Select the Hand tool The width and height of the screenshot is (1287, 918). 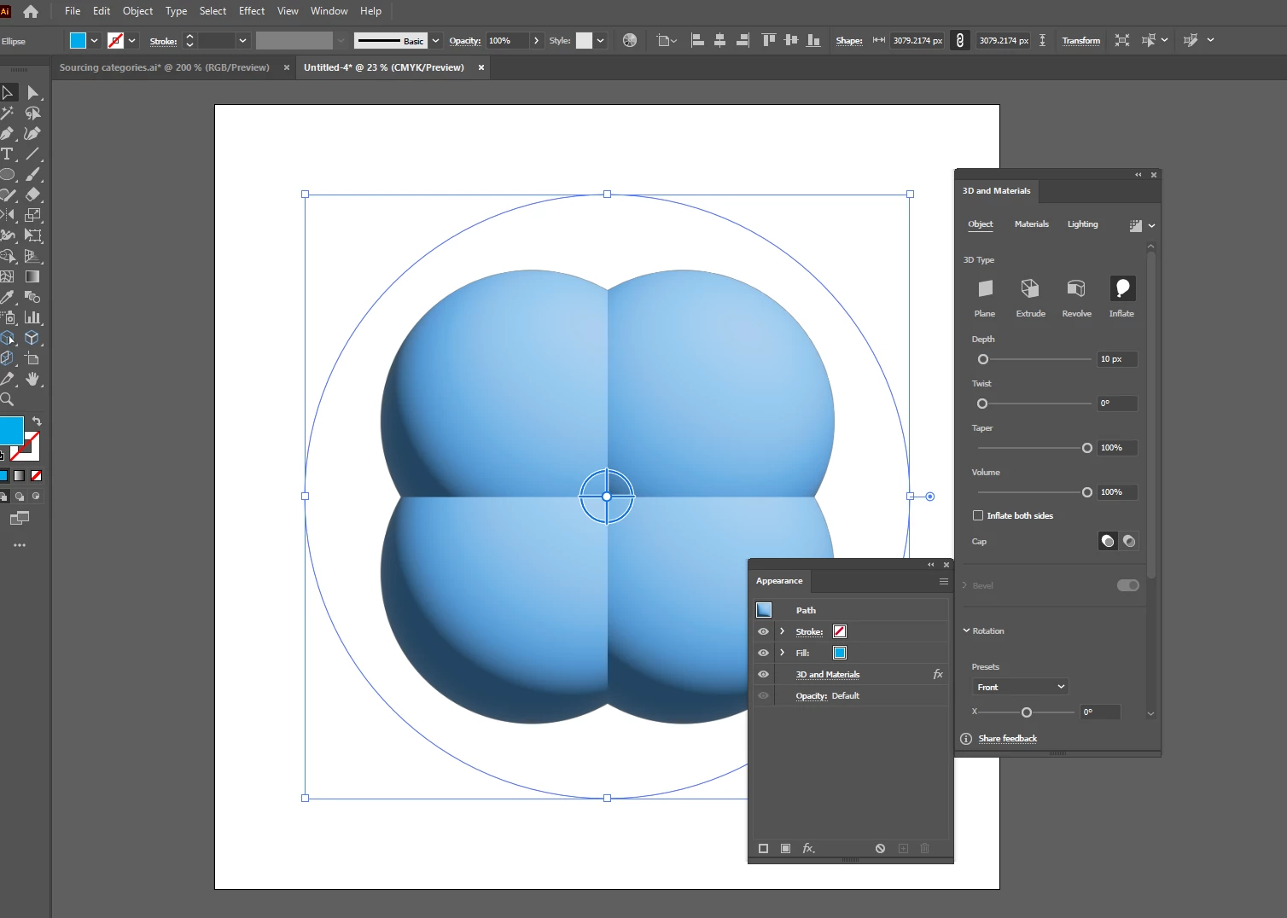pyautogui.click(x=32, y=379)
